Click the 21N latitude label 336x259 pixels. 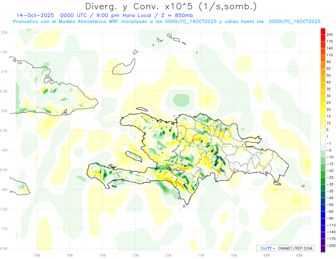pos(4,72)
